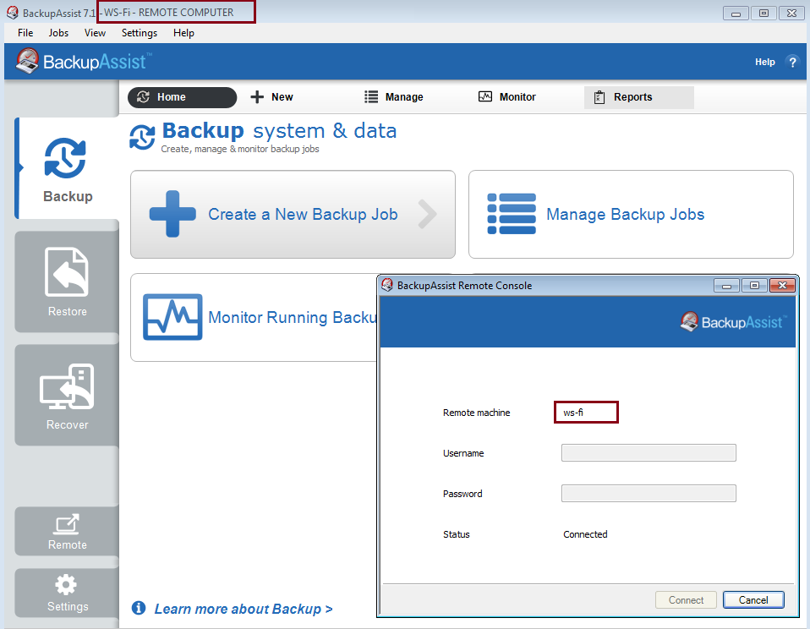The width and height of the screenshot is (810, 629).
Task: Select the New tab
Action: pyautogui.click(x=271, y=97)
